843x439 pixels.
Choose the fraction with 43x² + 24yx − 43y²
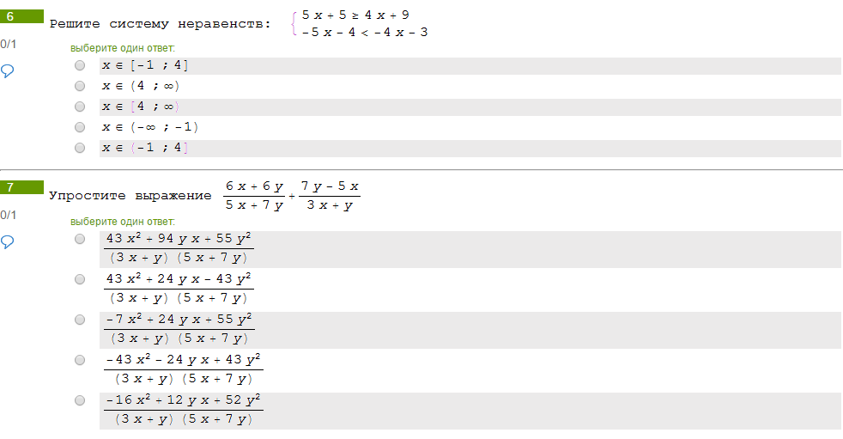[x=80, y=279]
